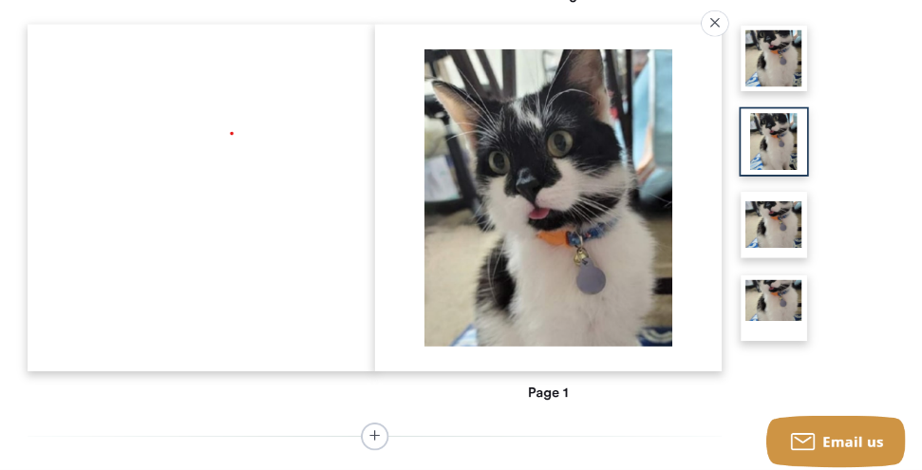Select the cat photo on Page 1
The width and height of the screenshot is (922, 470).
point(548,197)
